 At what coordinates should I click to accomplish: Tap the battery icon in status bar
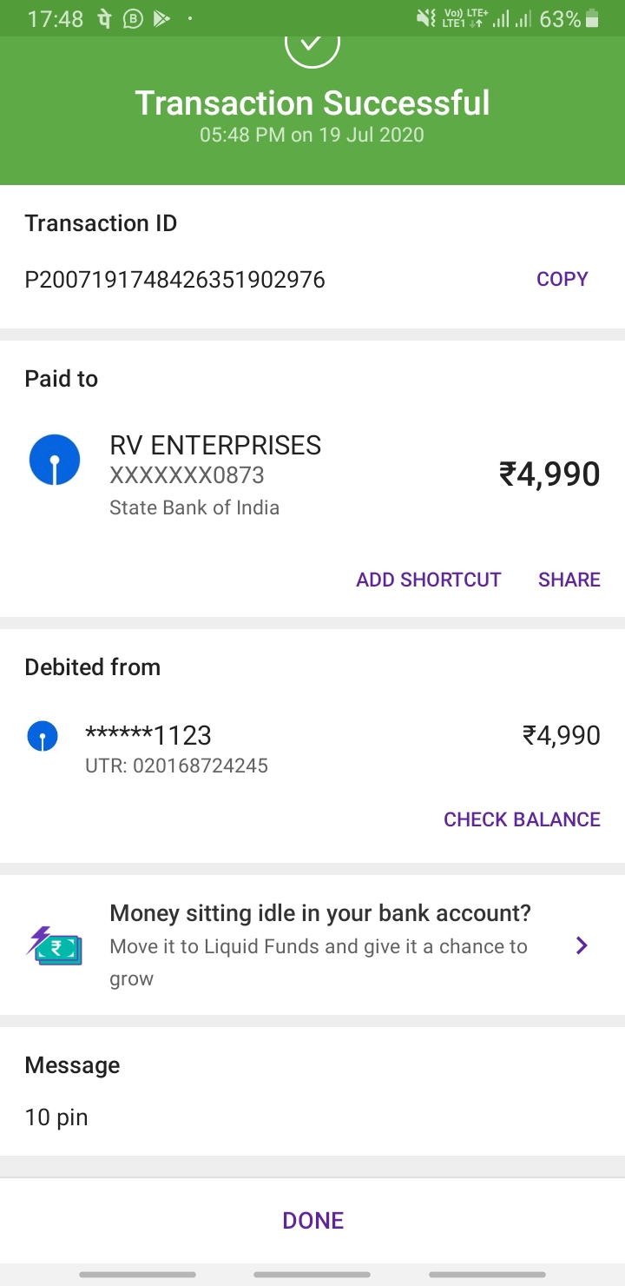point(593,18)
